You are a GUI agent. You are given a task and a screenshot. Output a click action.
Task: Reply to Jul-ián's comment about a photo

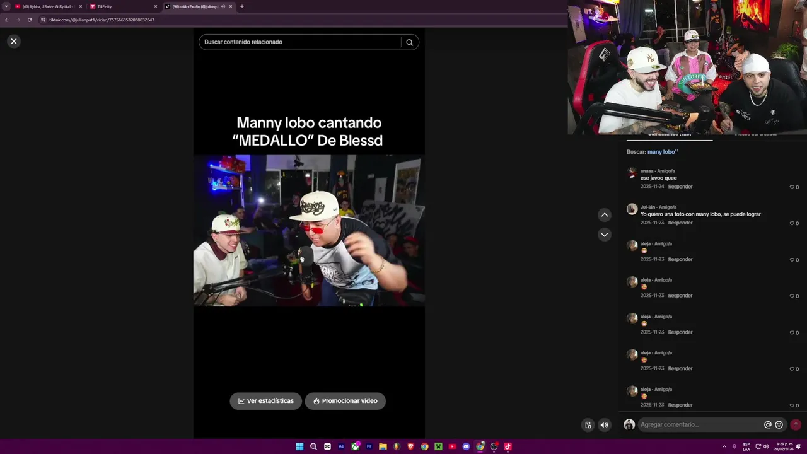click(x=680, y=223)
